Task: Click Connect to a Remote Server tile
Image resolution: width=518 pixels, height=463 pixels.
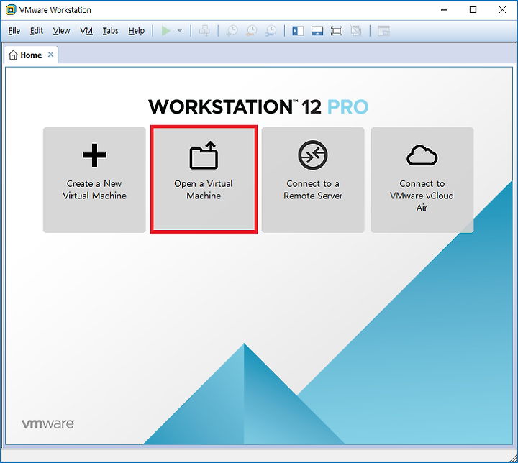Action: coord(313,180)
